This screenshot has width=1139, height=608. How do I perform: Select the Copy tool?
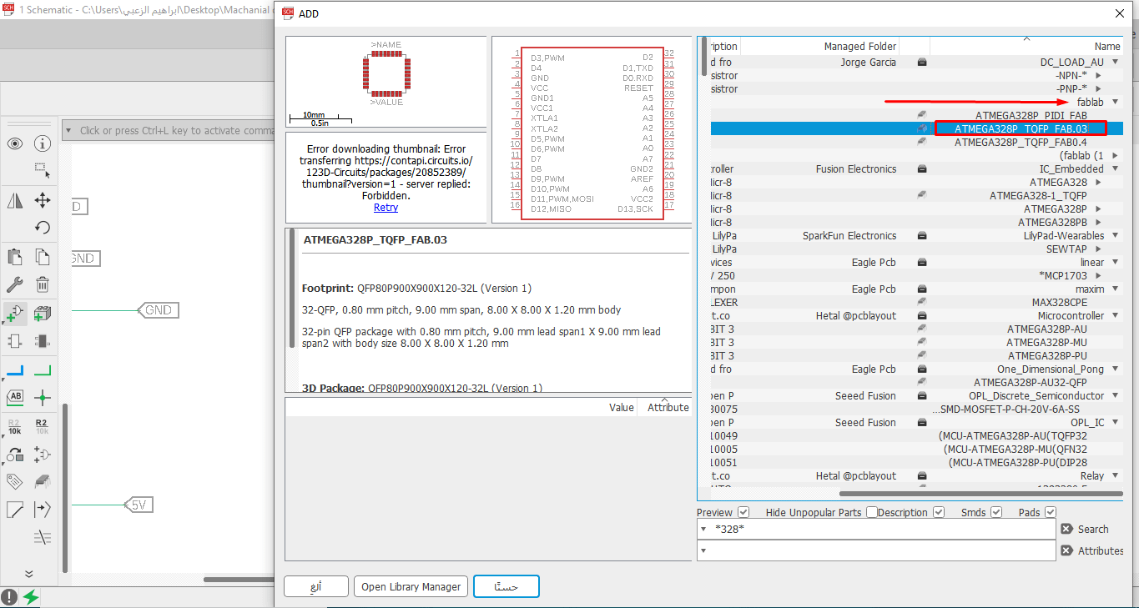click(43, 257)
